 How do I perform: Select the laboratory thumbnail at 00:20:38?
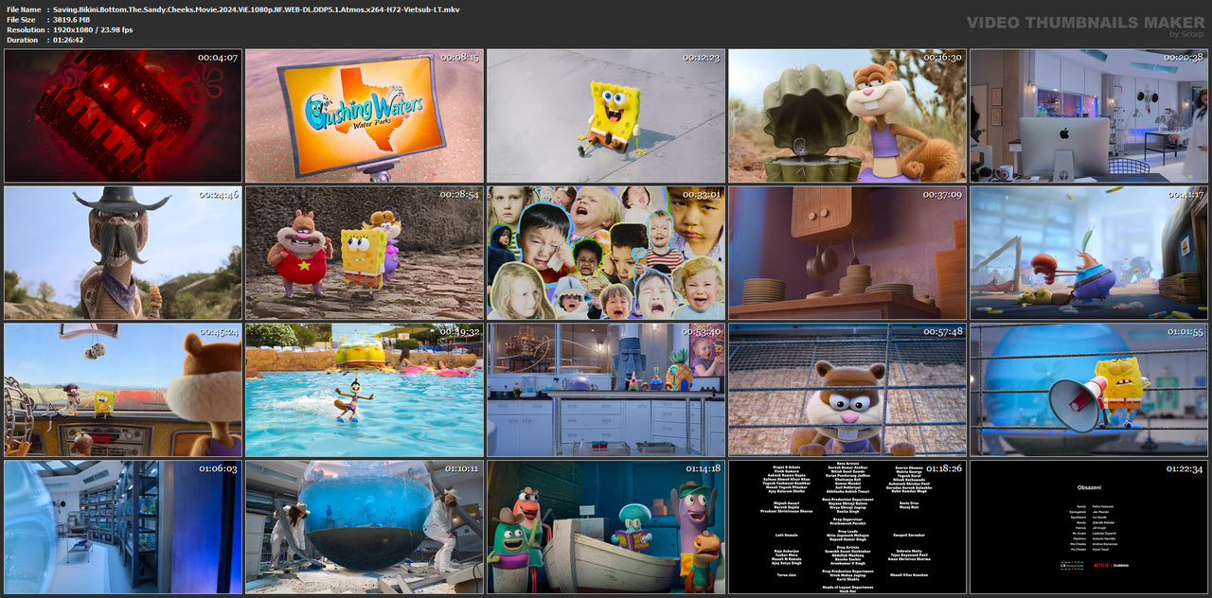[1089, 115]
